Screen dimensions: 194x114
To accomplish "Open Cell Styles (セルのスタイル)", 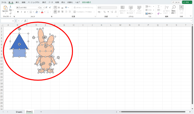I will 139,10.
